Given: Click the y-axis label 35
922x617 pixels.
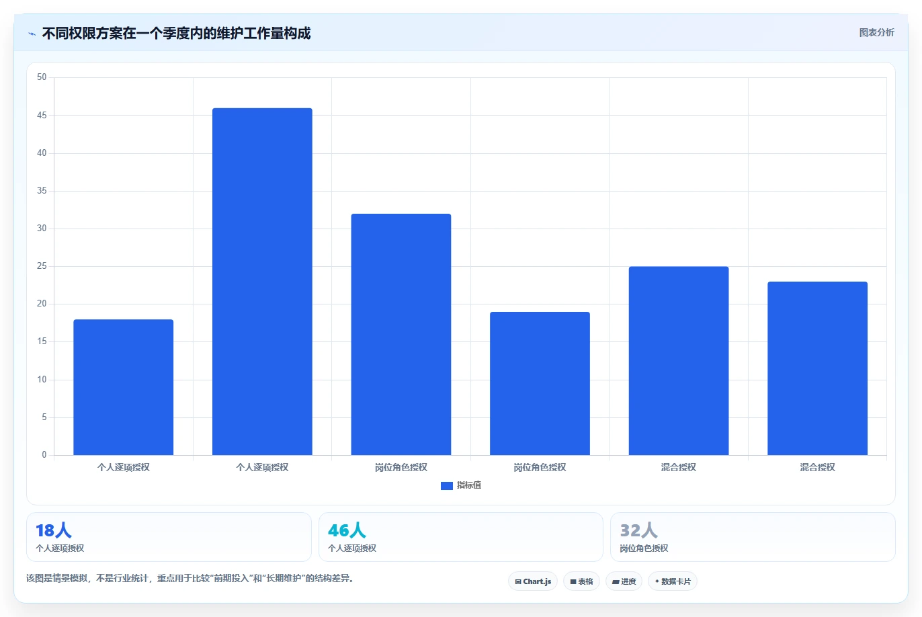Looking at the screenshot, I should (42, 191).
